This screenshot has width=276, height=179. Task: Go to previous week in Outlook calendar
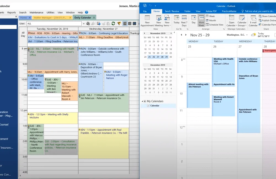coord(181,35)
